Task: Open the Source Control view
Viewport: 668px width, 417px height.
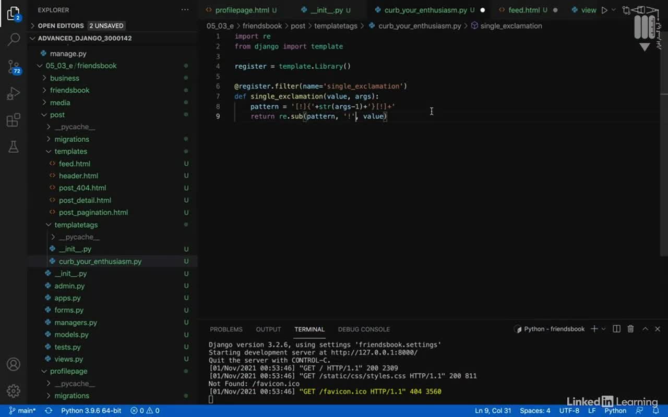Action: pyautogui.click(x=14, y=66)
